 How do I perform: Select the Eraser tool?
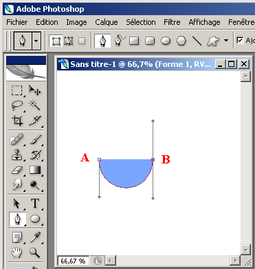(17, 170)
